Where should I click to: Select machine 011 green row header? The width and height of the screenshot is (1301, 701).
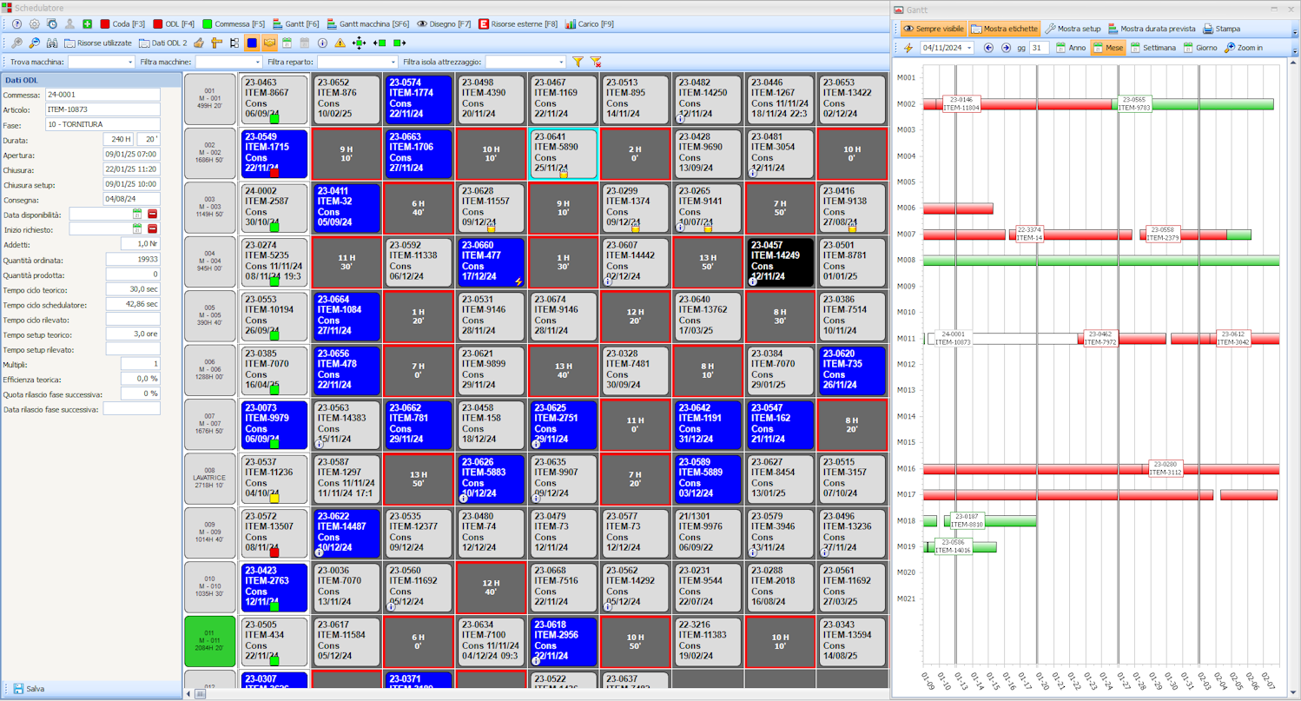(x=209, y=641)
